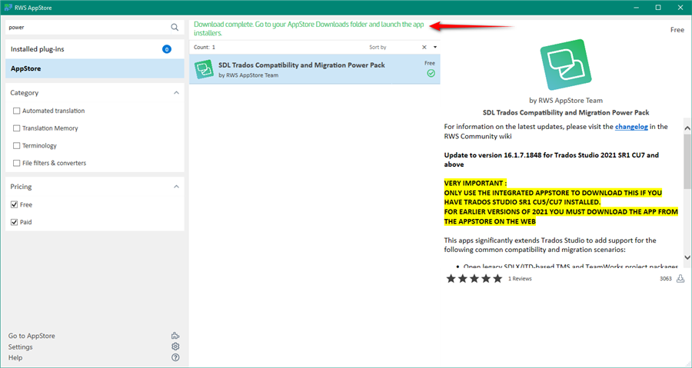Collapse the Pricing section

click(x=176, y=187)
